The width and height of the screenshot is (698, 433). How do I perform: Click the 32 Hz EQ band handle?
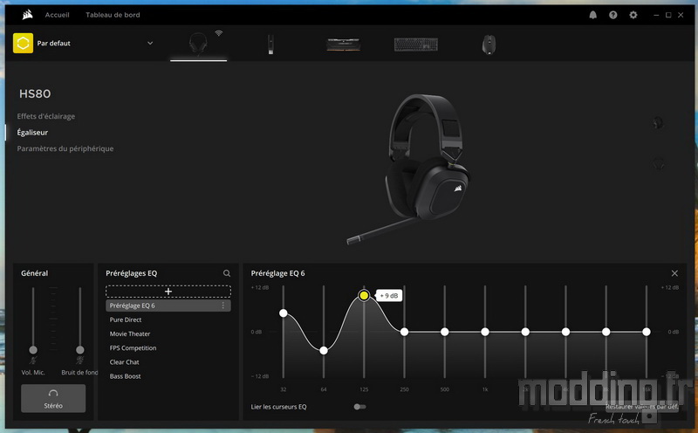pos(283,313)
